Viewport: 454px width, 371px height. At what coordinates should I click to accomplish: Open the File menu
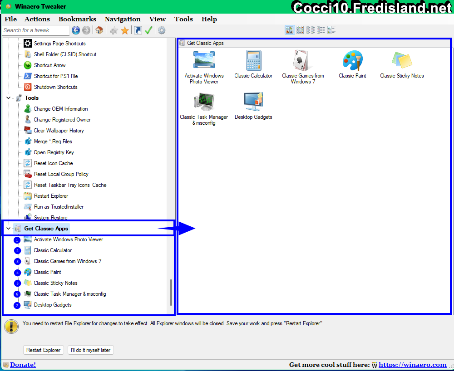tap(11, 19)
